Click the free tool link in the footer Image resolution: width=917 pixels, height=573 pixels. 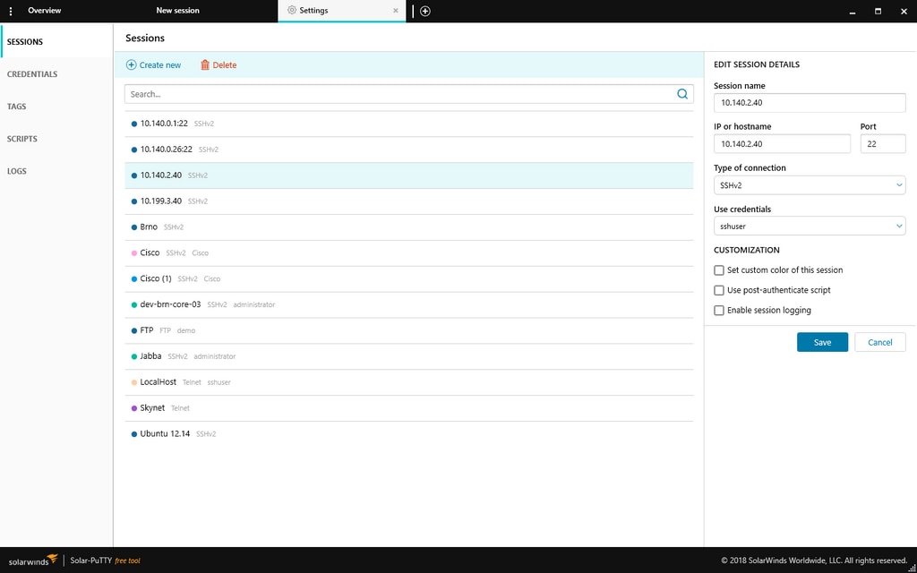click(x=128, y=560)
